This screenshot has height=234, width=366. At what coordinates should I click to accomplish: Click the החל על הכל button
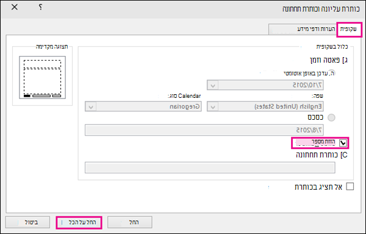pyautogui.click(x=79, y=222)
